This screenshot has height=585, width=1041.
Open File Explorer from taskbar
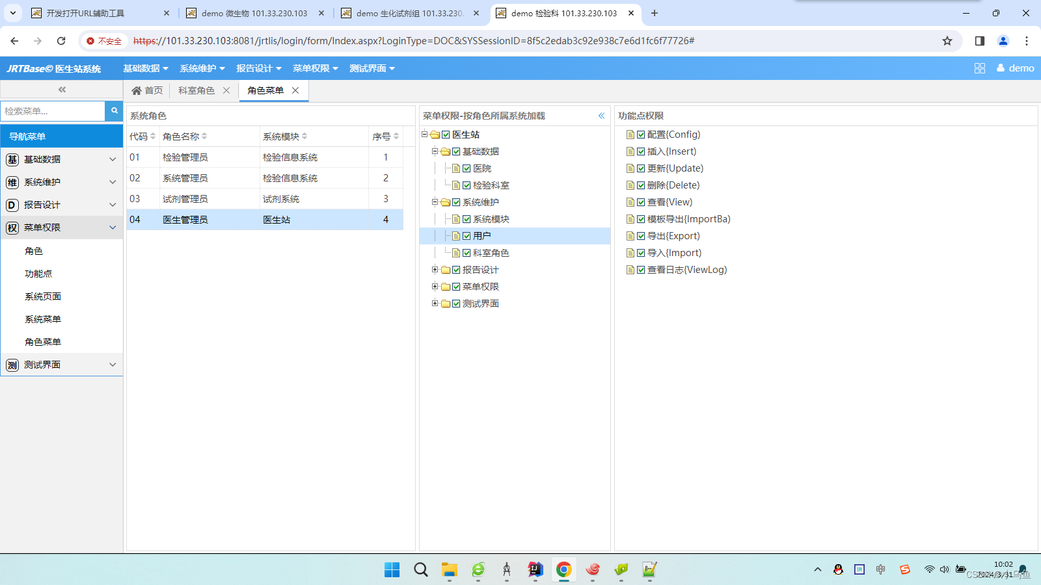[x=450, y=569]
